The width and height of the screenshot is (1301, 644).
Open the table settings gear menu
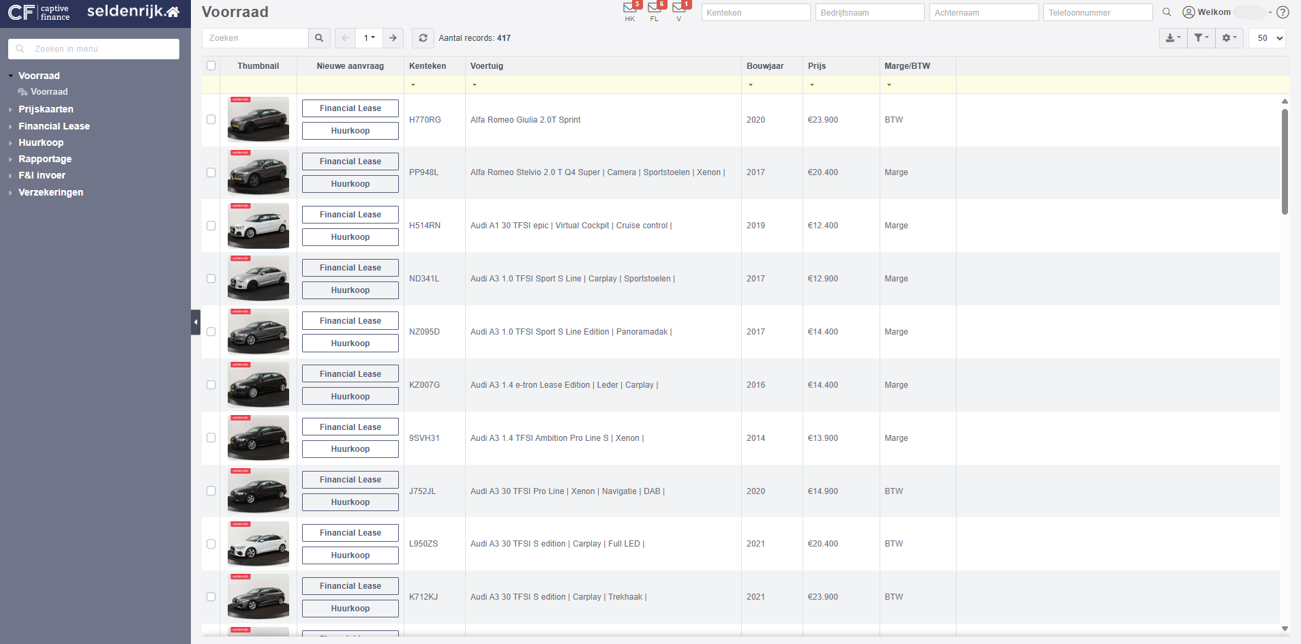[1229, 38]
